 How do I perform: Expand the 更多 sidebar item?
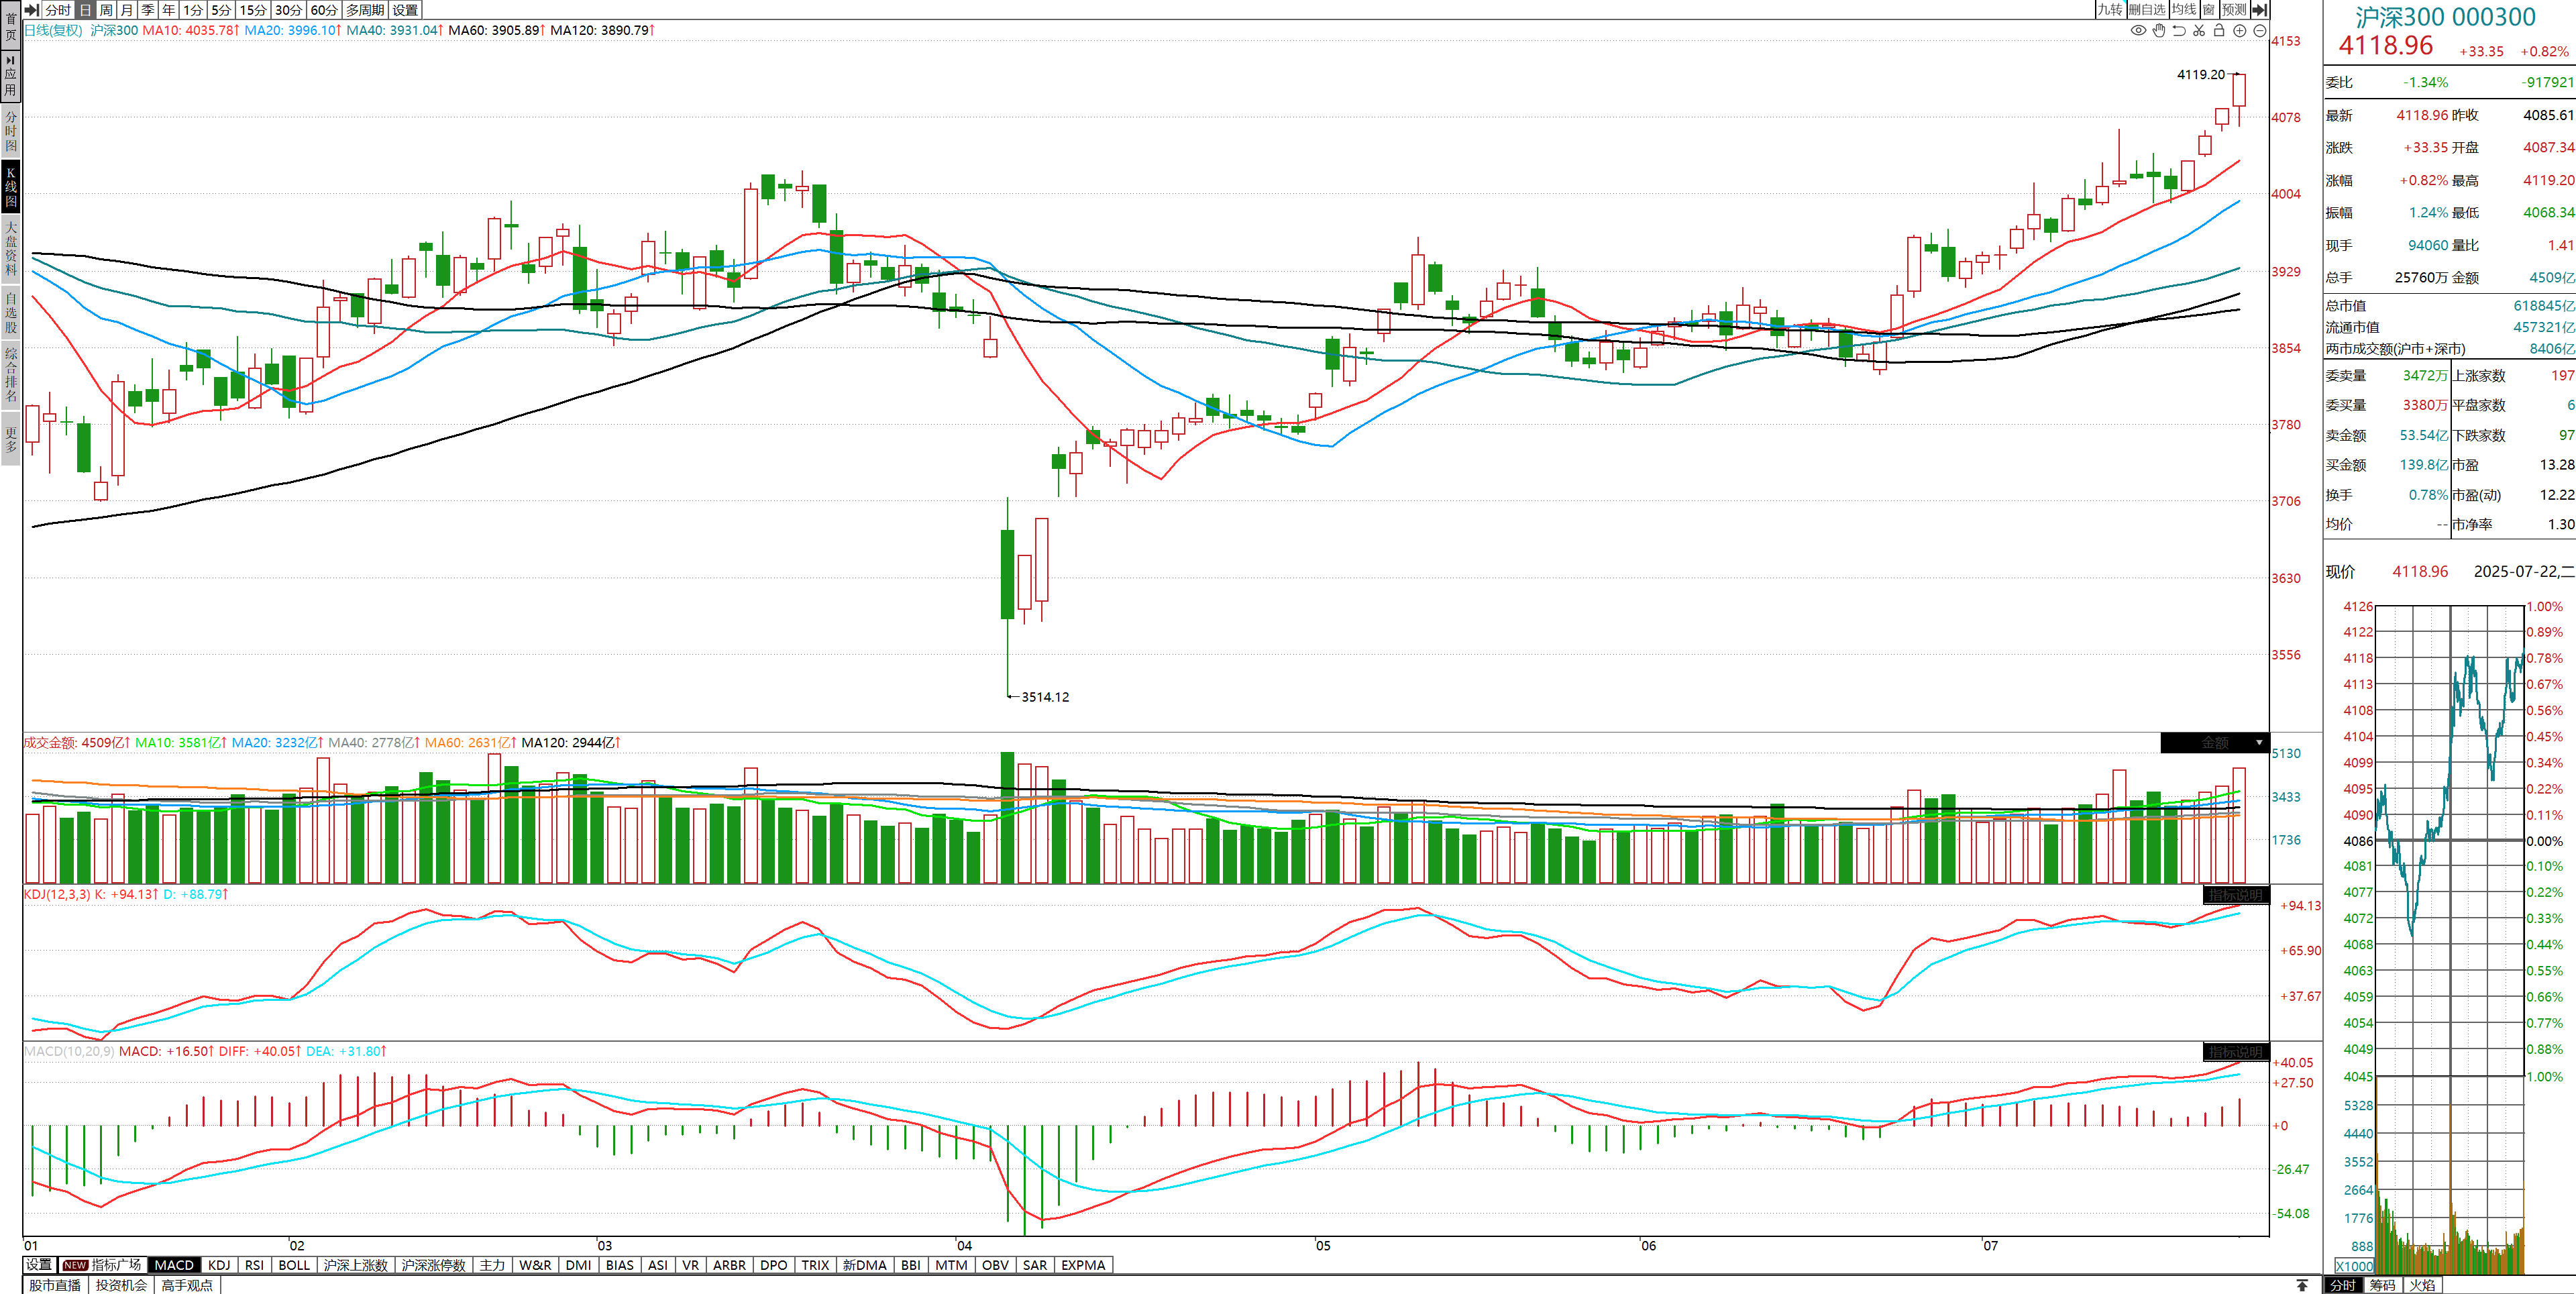11,439
